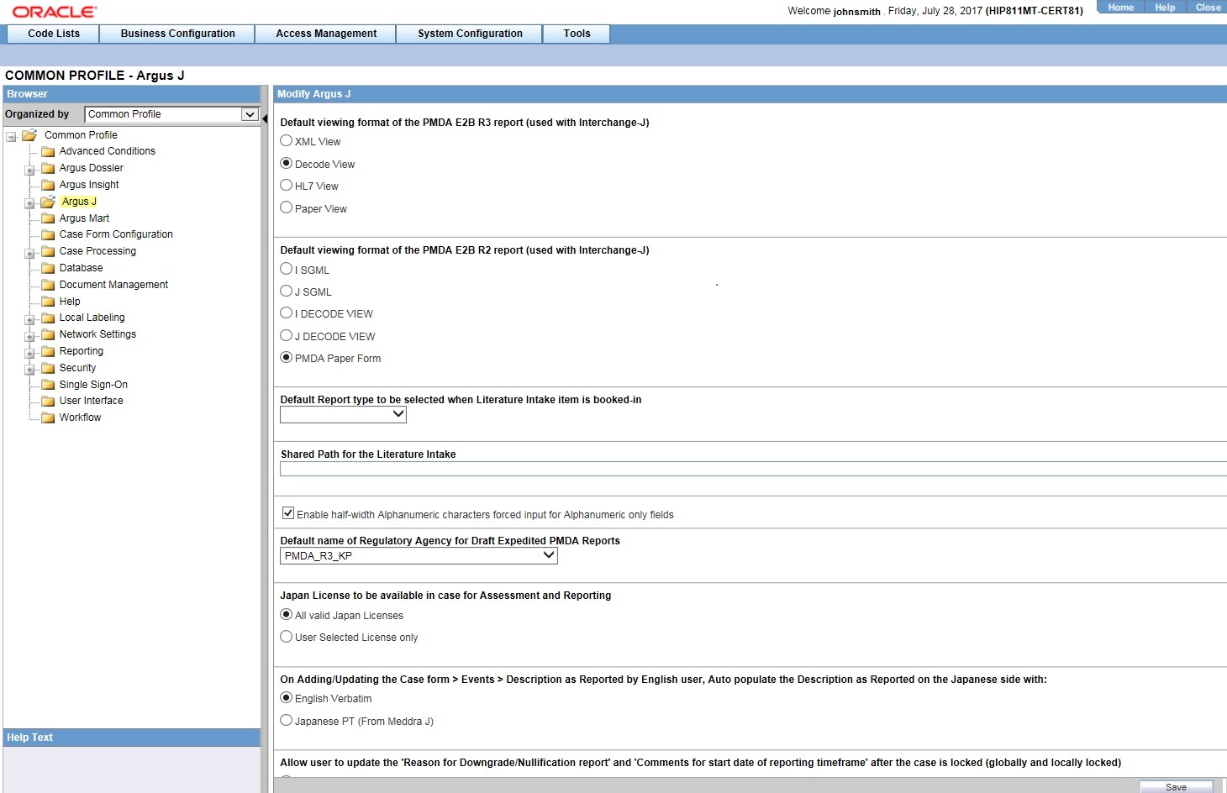
Task: Click the Argus Mart folder icon
Action: [49, 218]
